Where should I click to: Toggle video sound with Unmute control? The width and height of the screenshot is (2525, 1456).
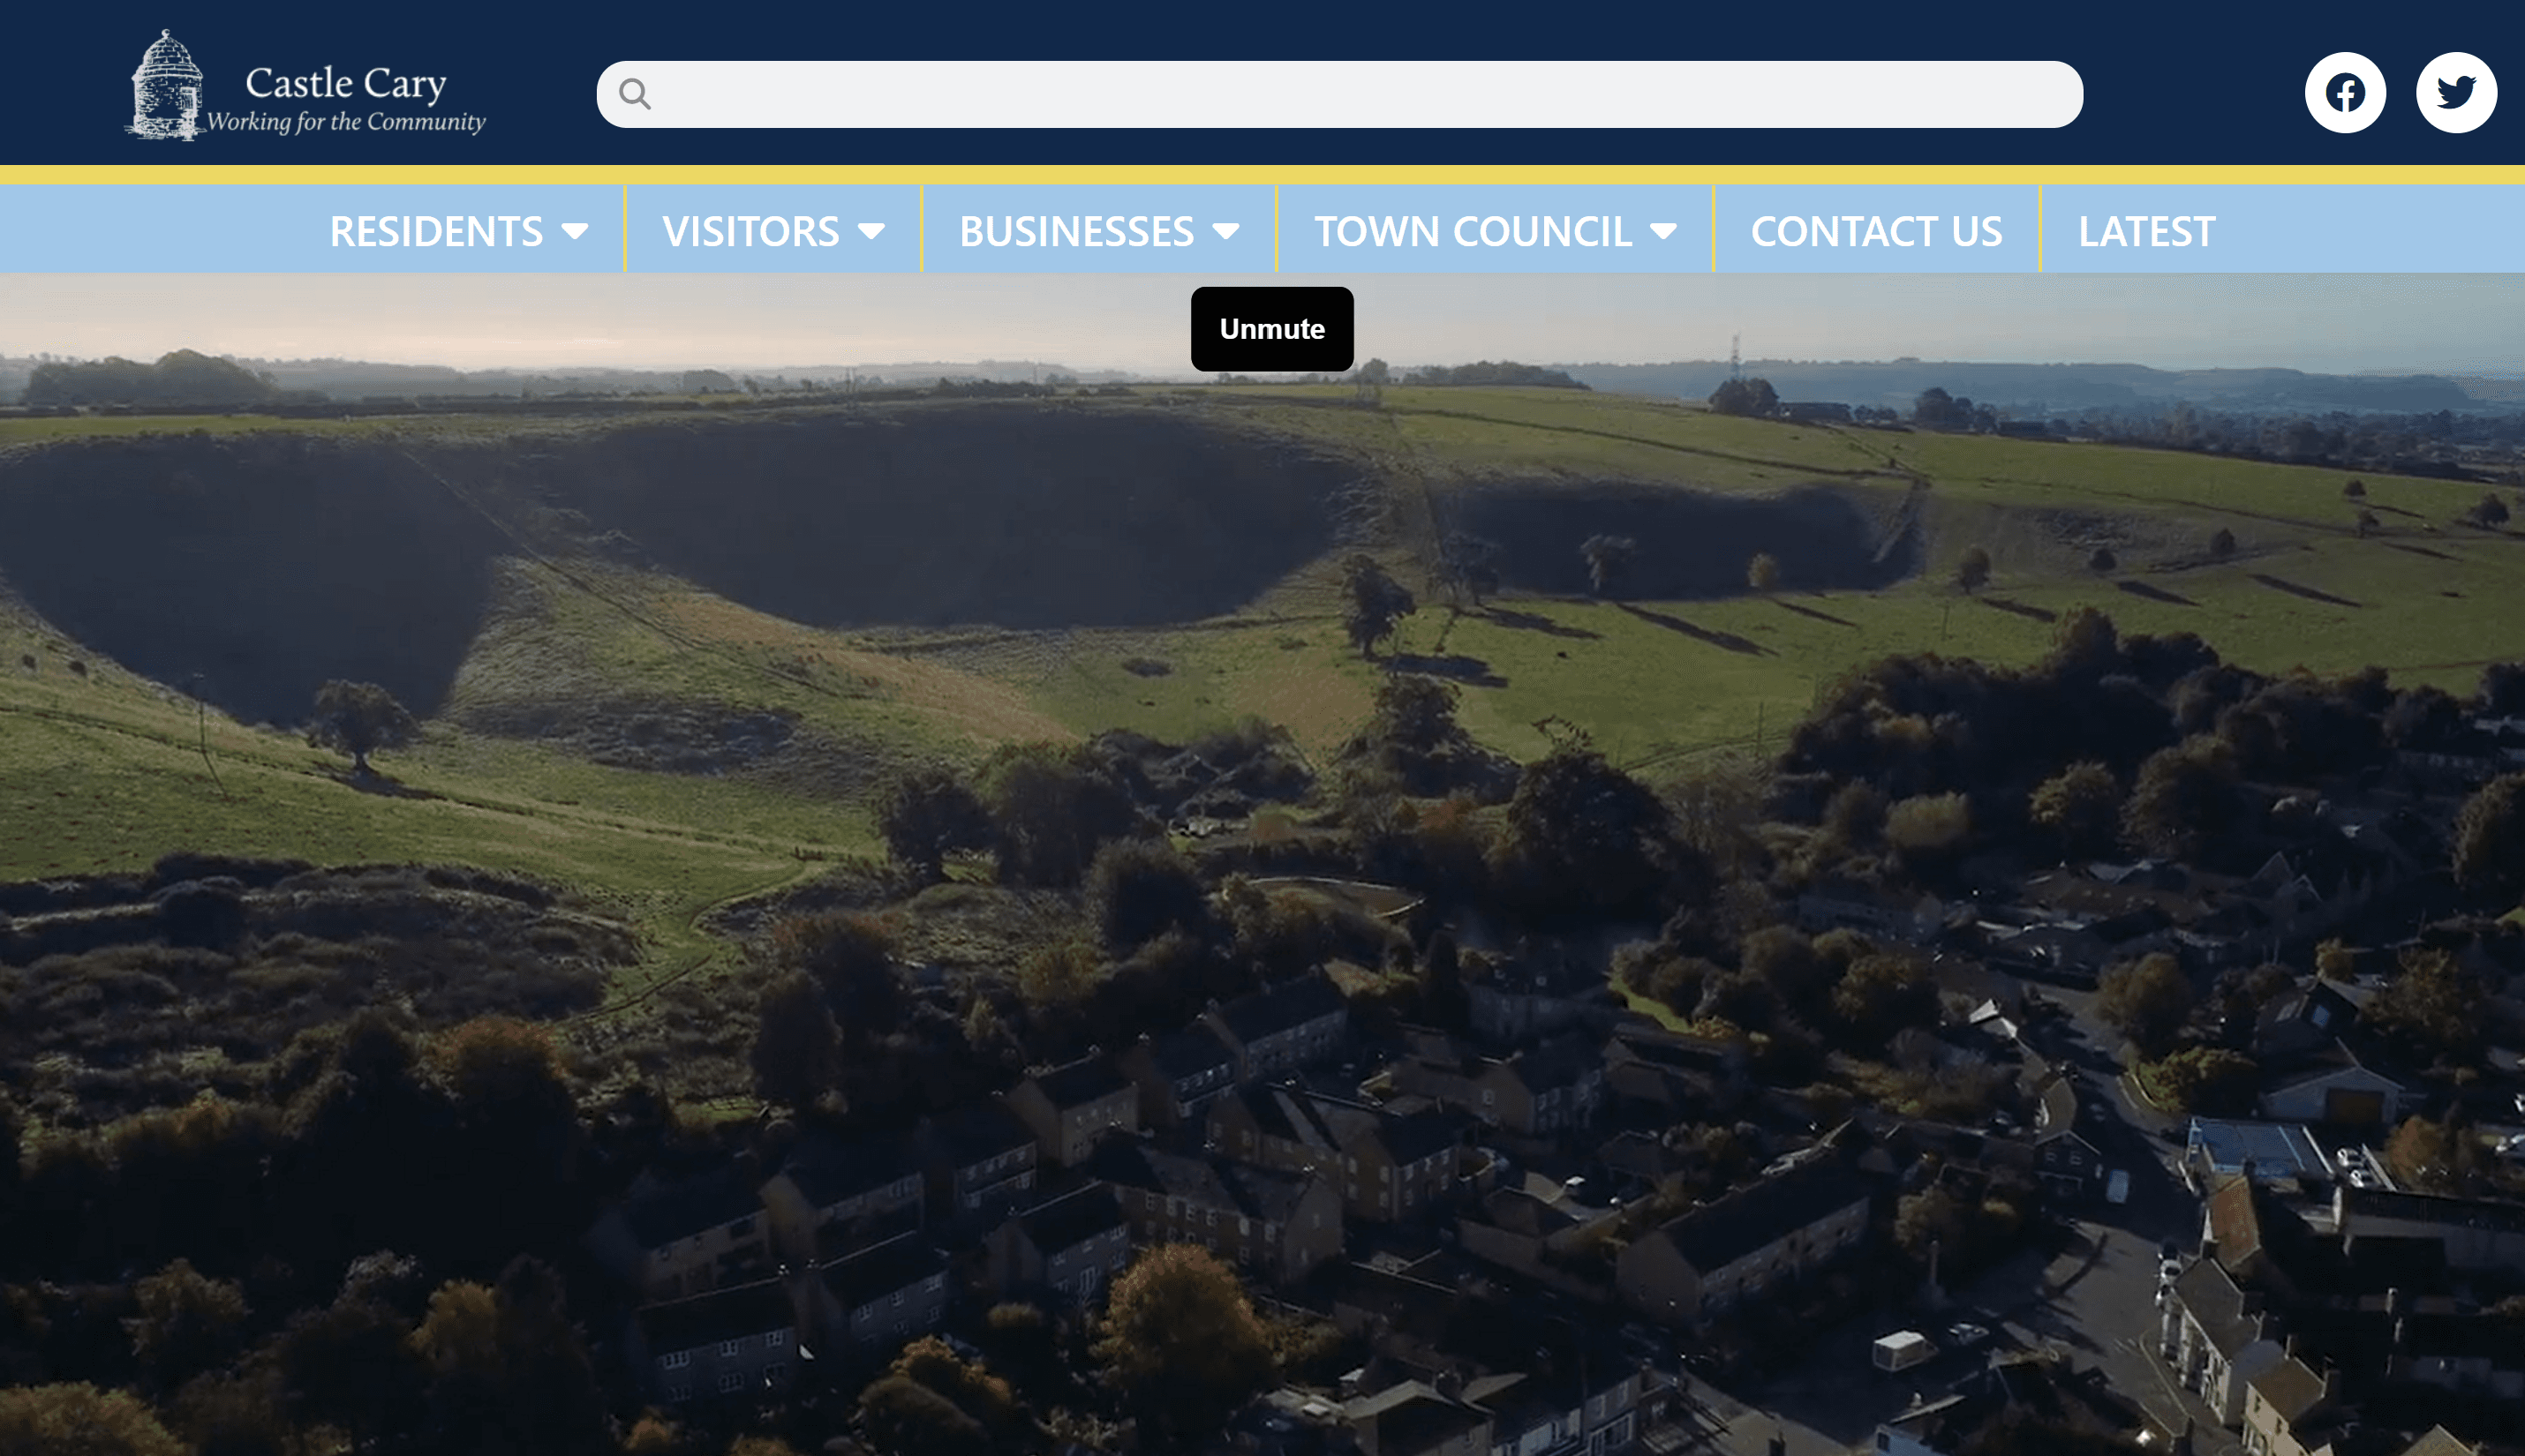[1271, 328]
